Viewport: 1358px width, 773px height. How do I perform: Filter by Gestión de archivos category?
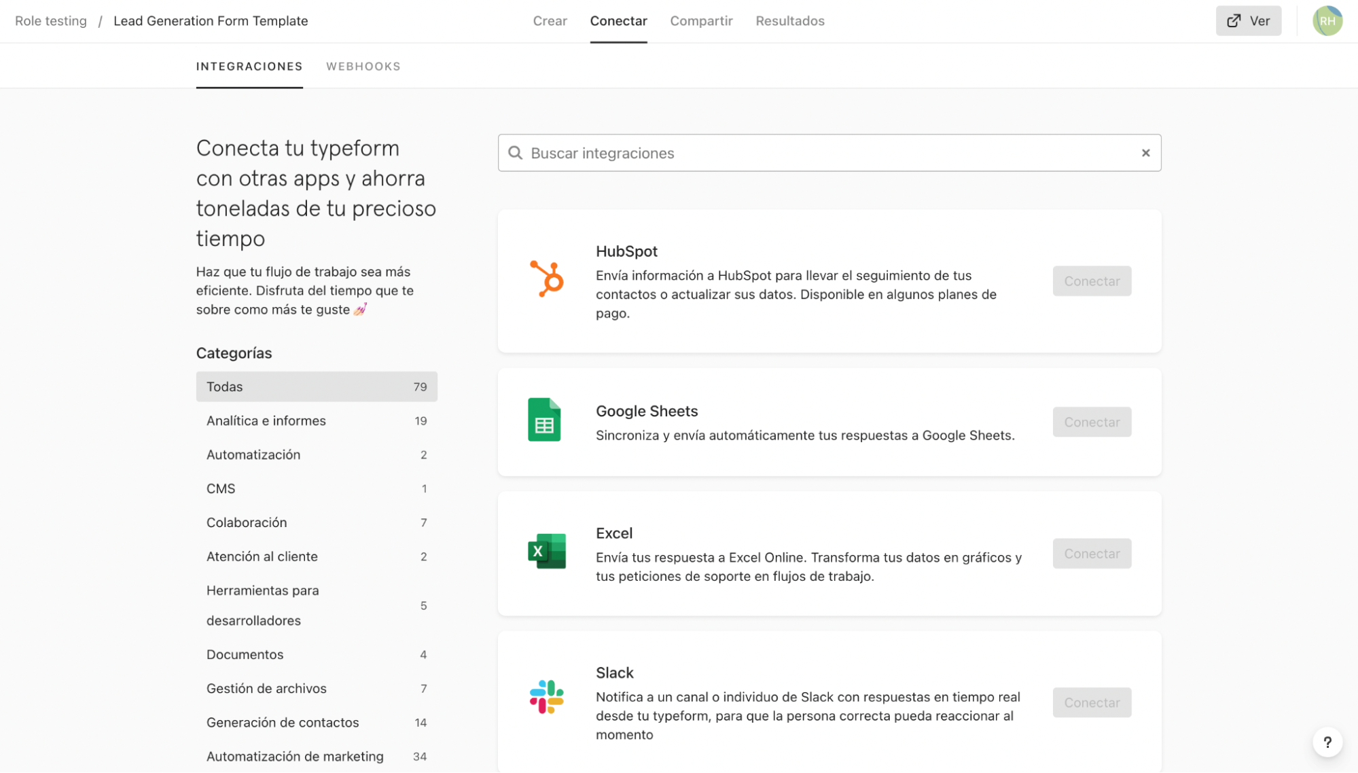tap(317, 689)
